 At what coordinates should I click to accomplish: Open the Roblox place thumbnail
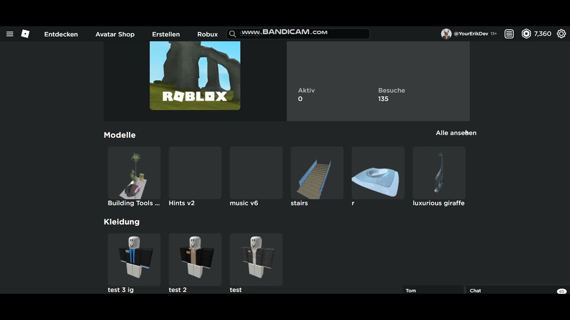coord(195,76)
